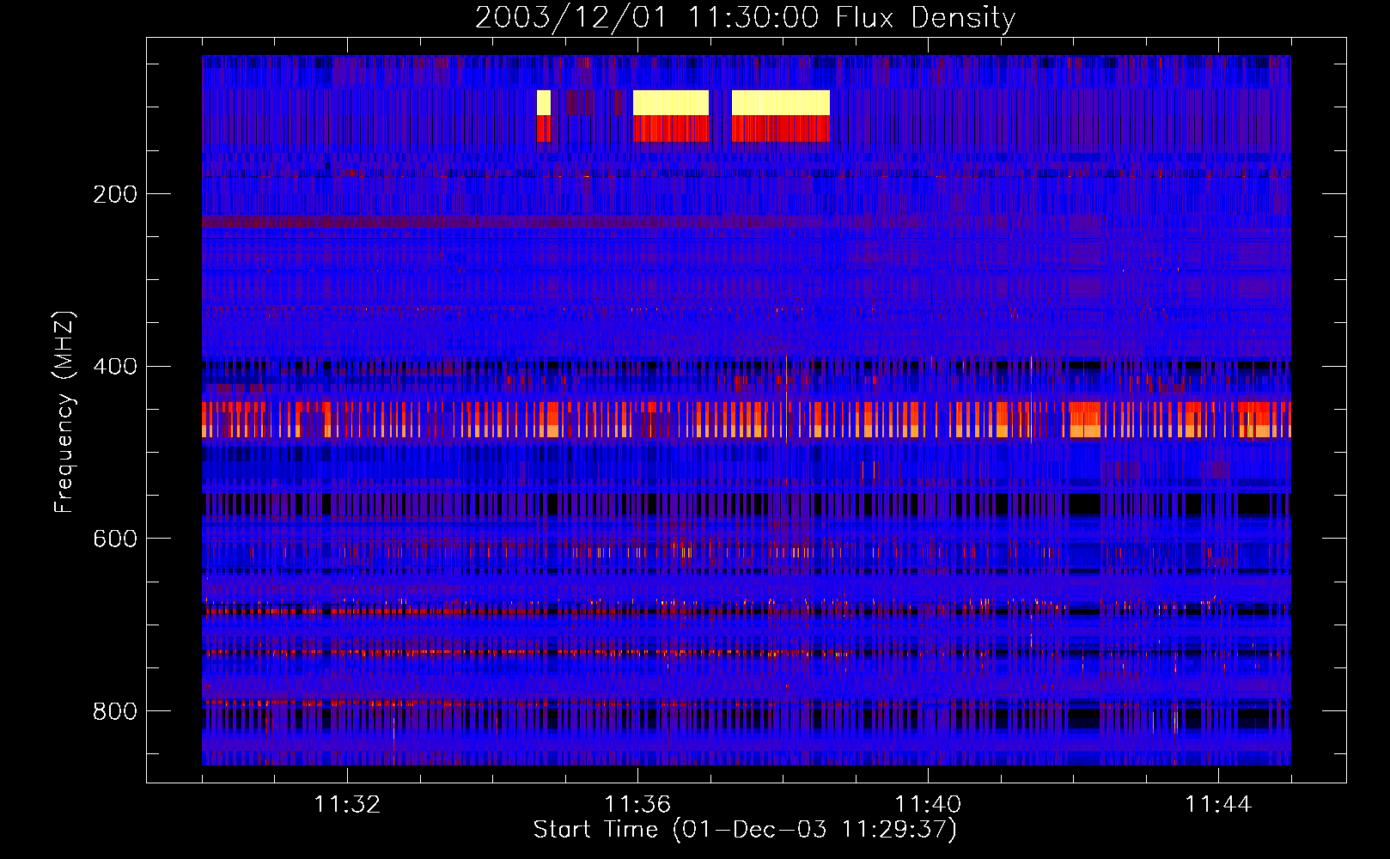This screenshot has width=1390, height=859.
Task: Click the 800 frequency tick label
Action: (115, 711)
